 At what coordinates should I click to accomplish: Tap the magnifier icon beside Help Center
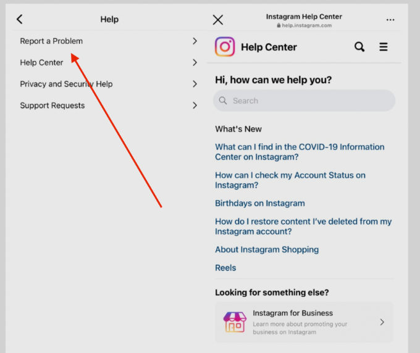[359, 47]
